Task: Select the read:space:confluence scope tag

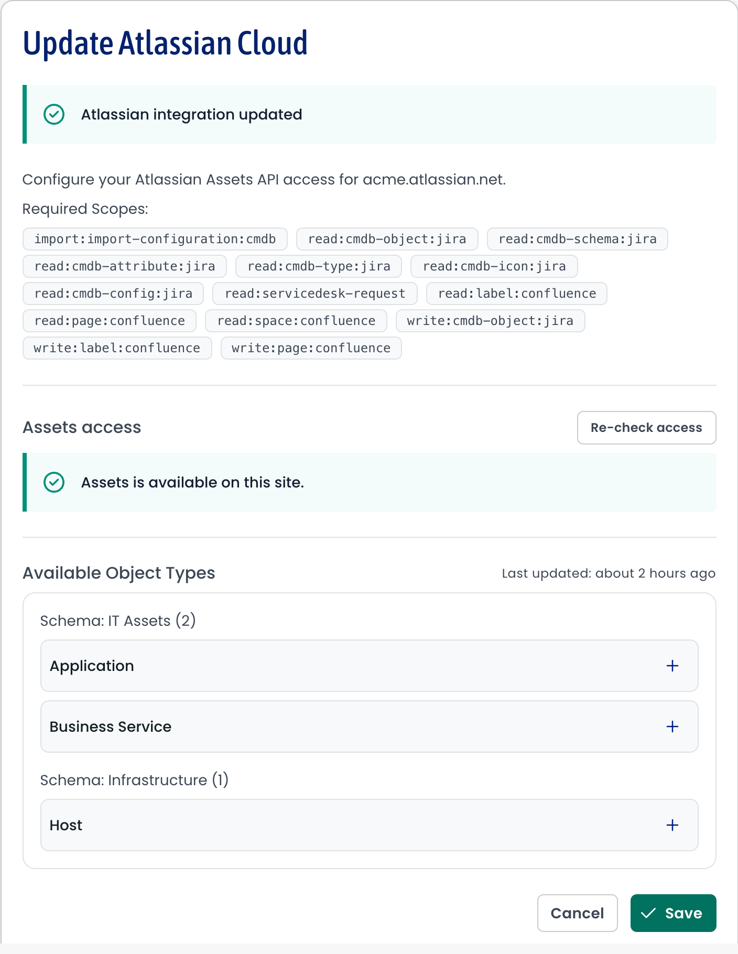Action: tap(296, 321)
